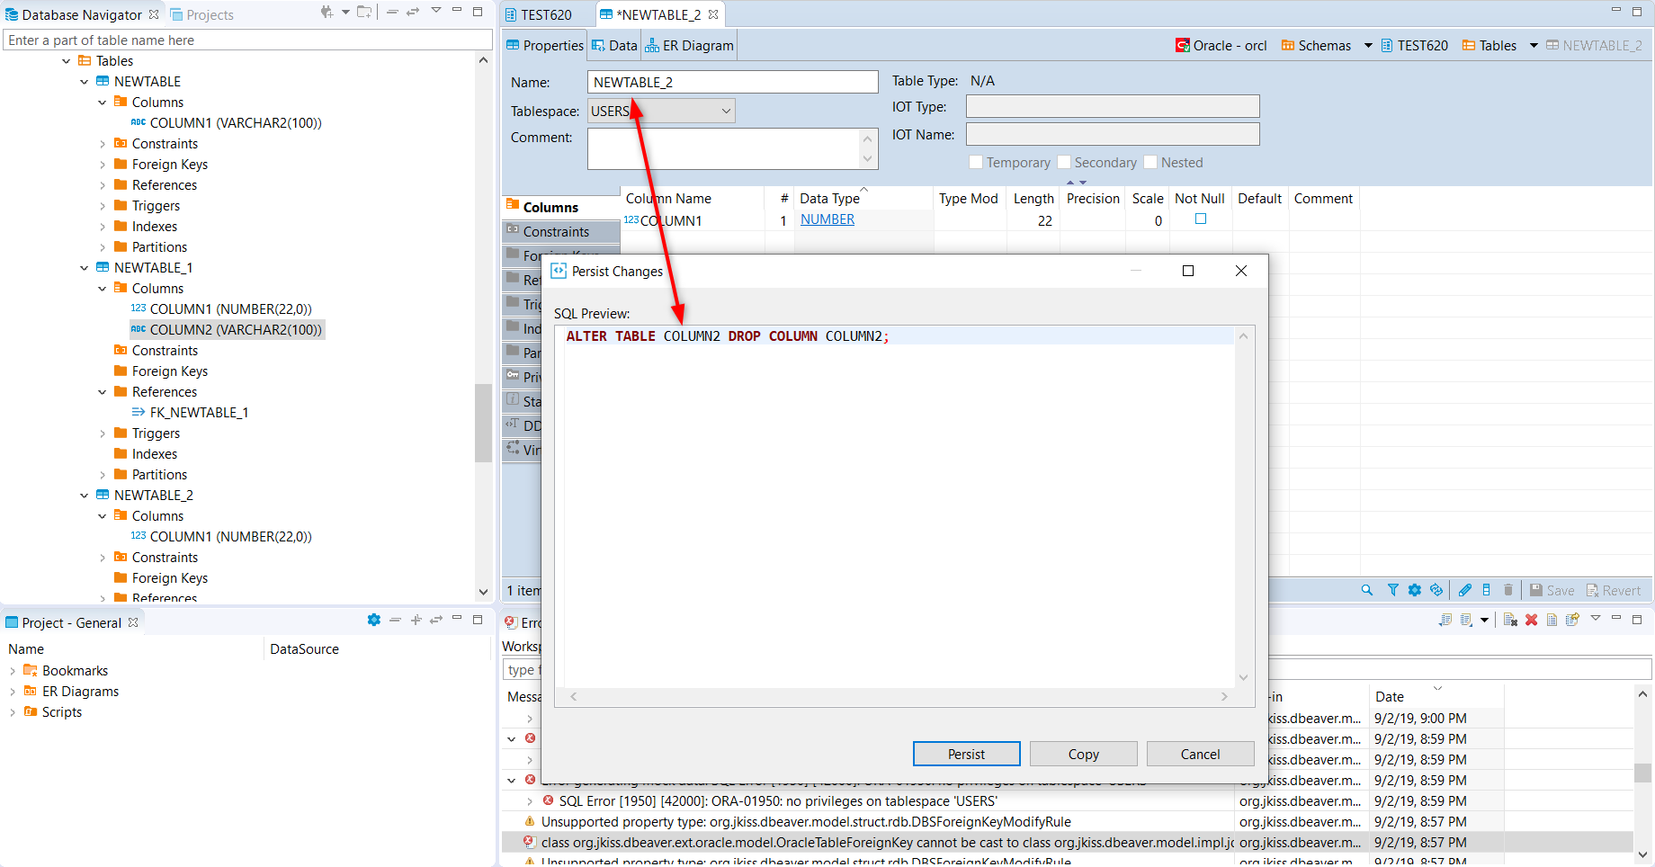This screenshot has height=867, width=1655.
Task: Click the pencil edit icon in editor toolbar
Action: 1463,590
